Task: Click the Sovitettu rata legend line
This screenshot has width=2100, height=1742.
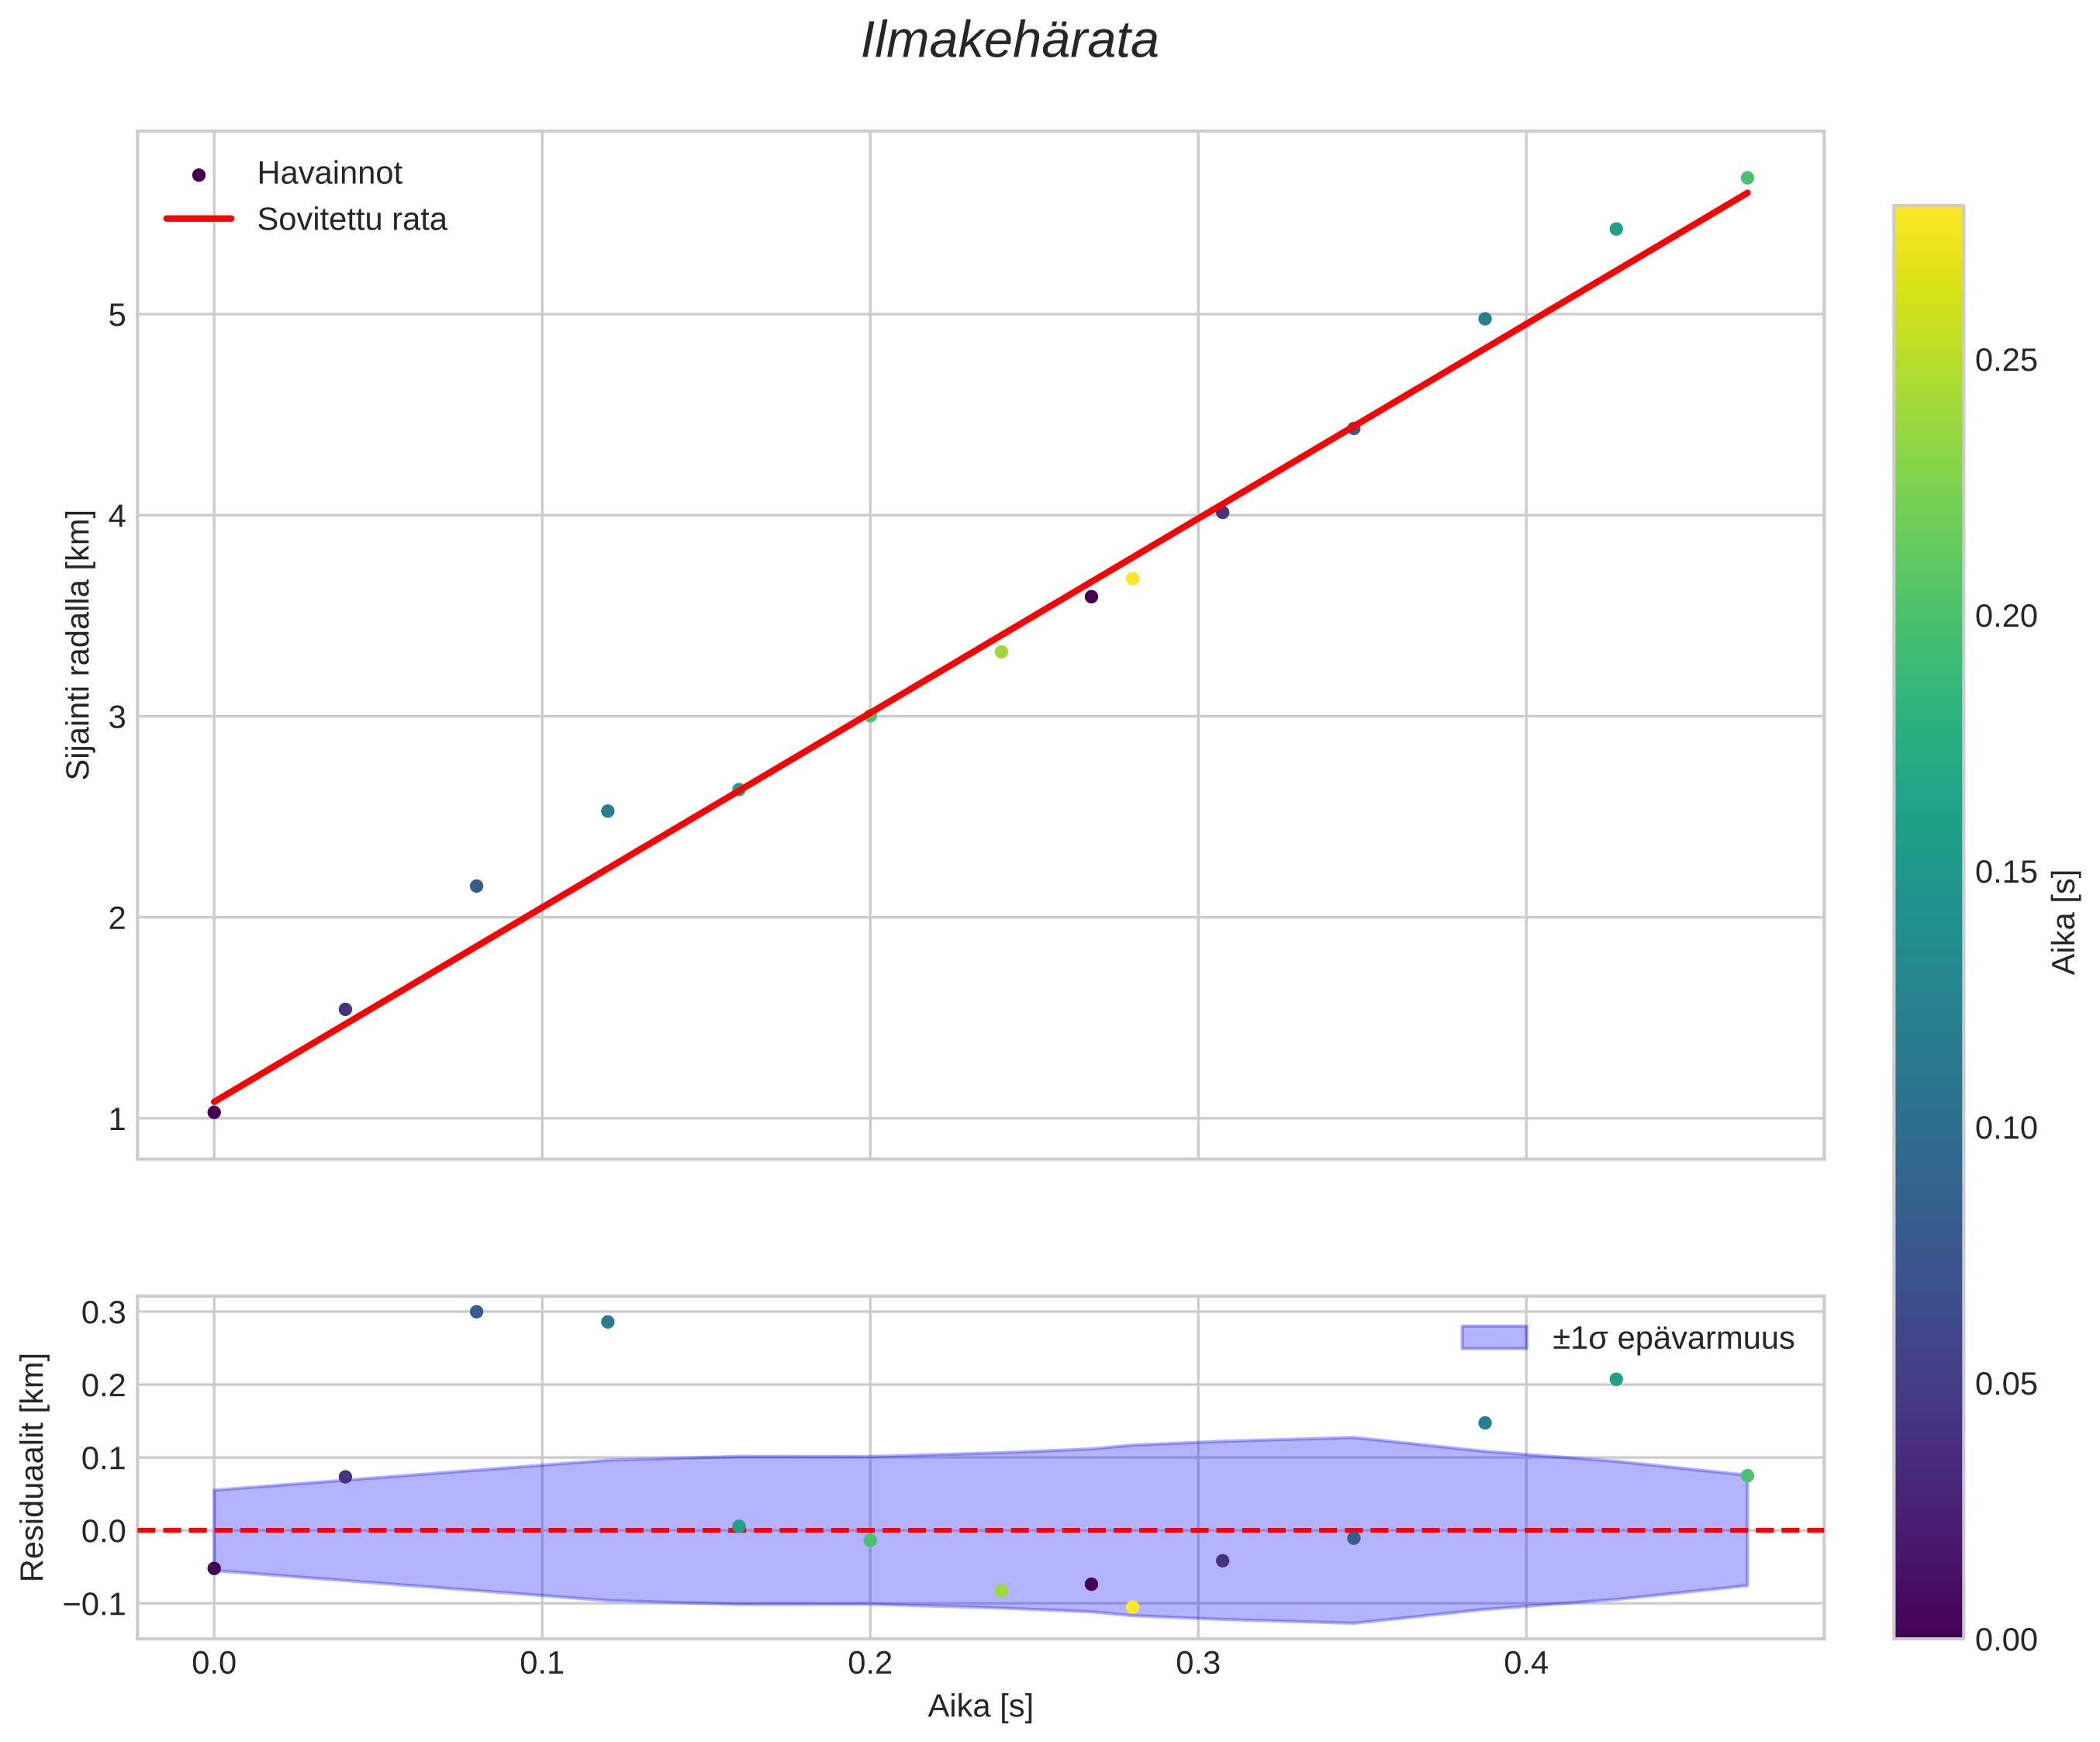Action: (x=199, y=219)
